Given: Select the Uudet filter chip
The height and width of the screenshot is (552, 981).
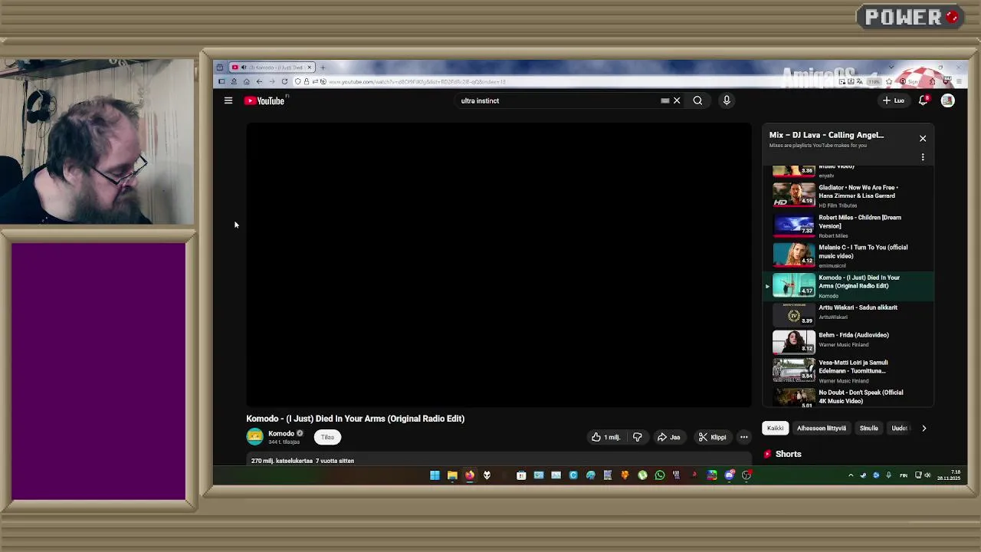Looking at the screenshot, I should 900,428.
